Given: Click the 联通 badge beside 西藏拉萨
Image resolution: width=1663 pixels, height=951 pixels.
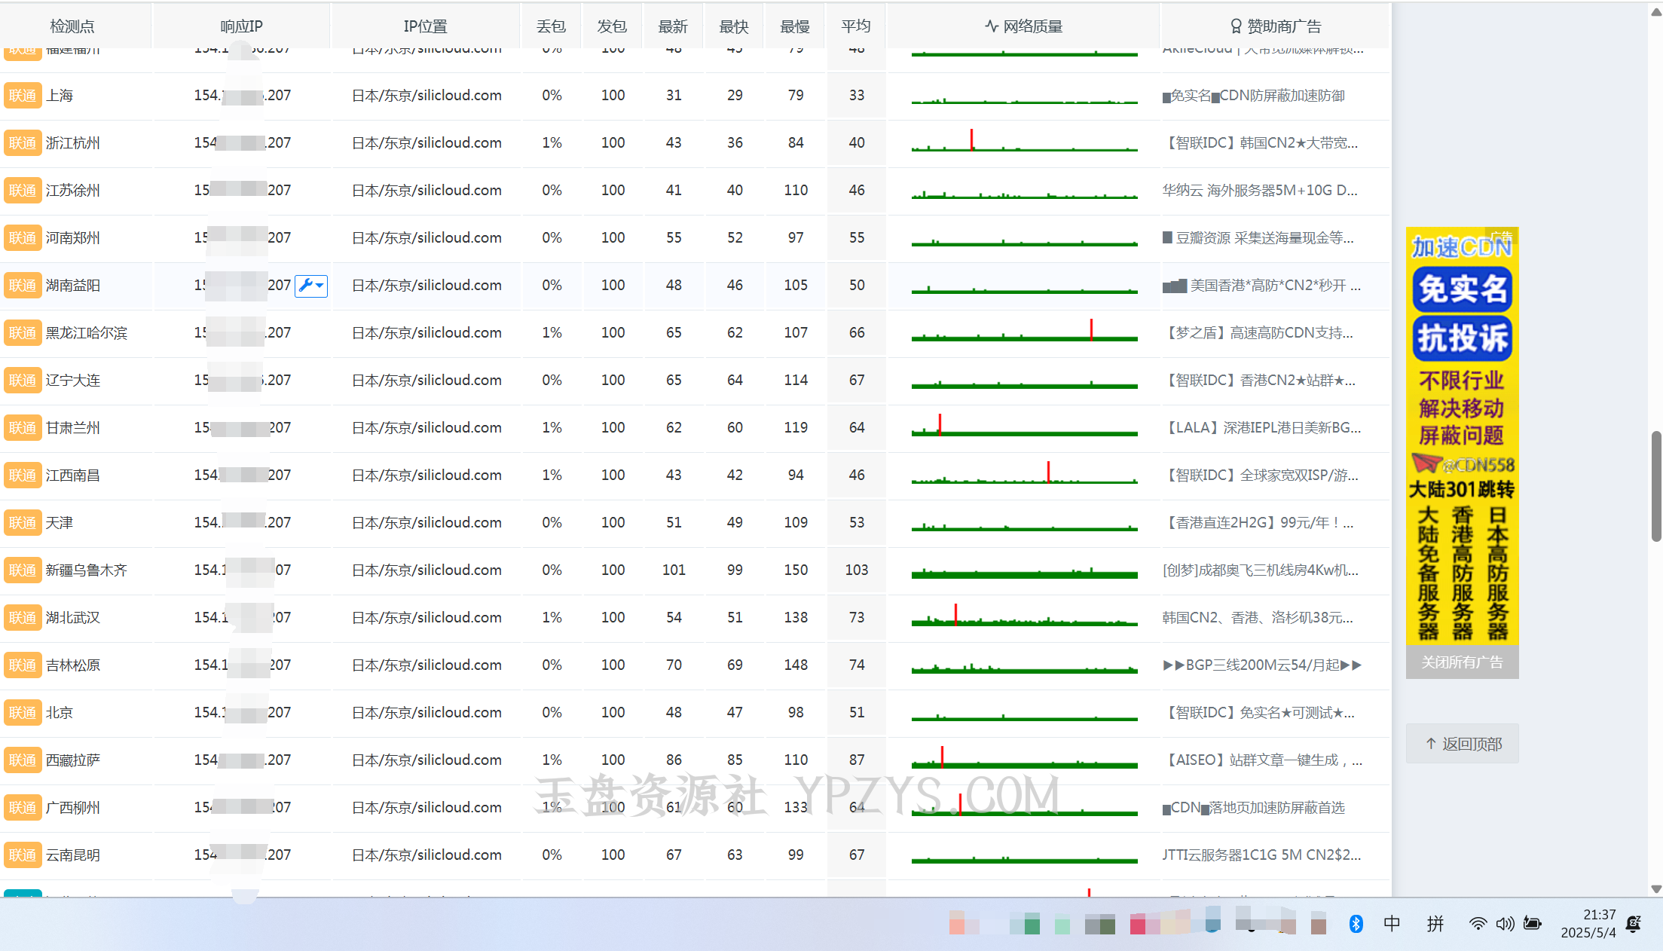Looking at the screenshot, I should coord(23,760).
